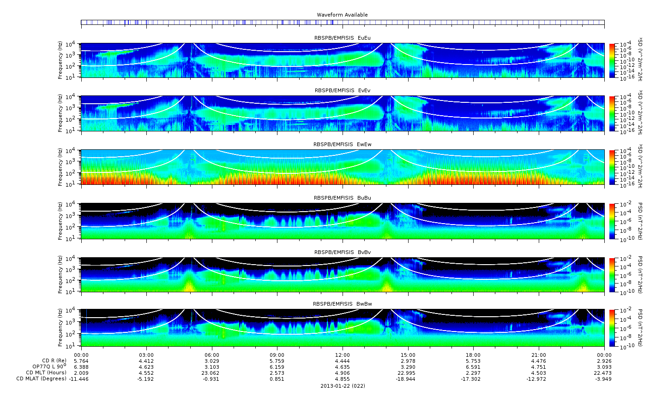Click the EvEv spectrogram panel

pyautogui.click(x=343, y=113)
